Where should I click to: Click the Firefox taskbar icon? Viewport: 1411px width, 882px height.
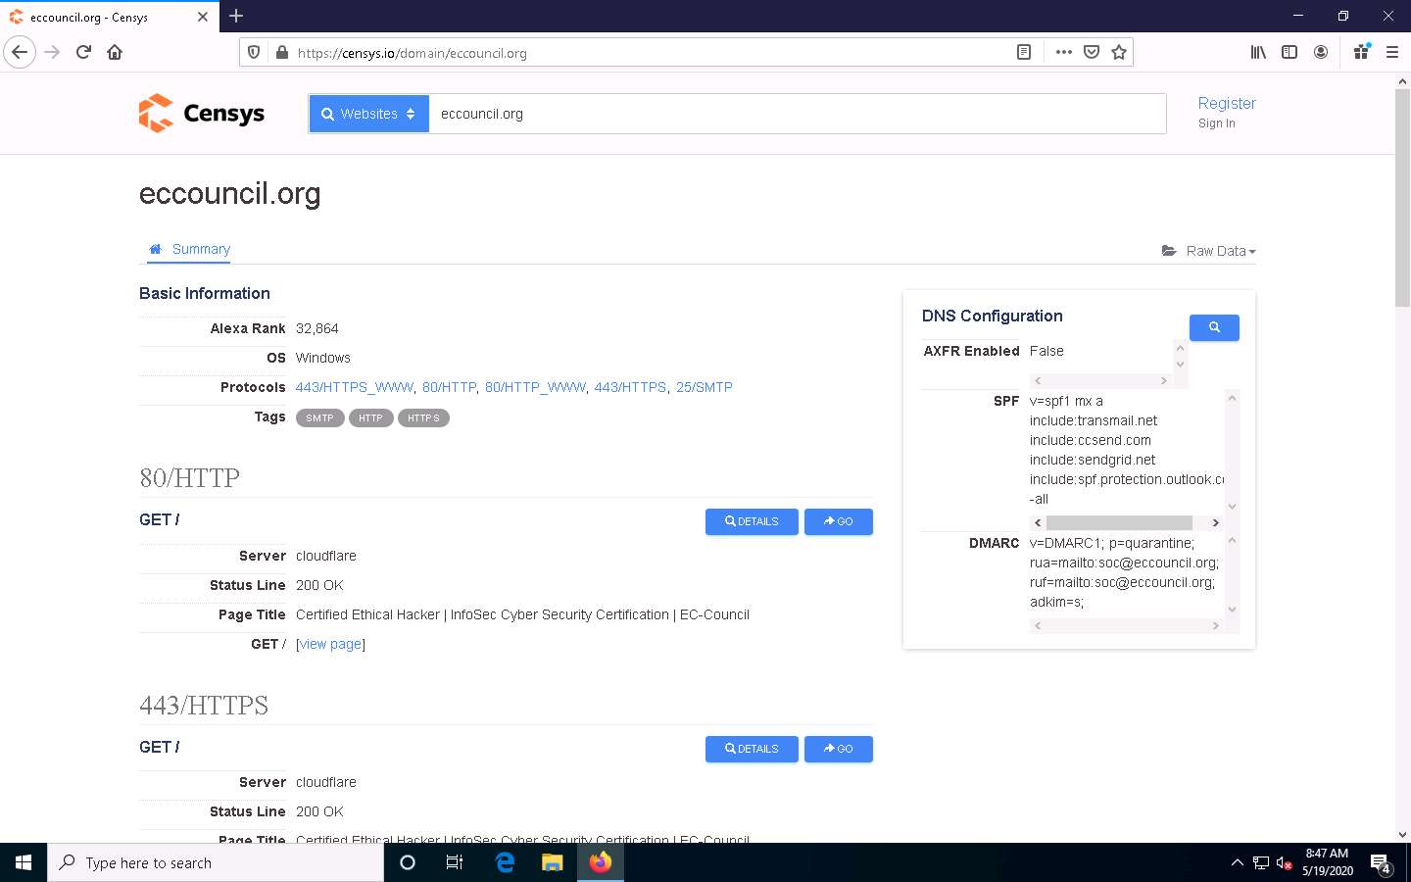click(601, 862)
